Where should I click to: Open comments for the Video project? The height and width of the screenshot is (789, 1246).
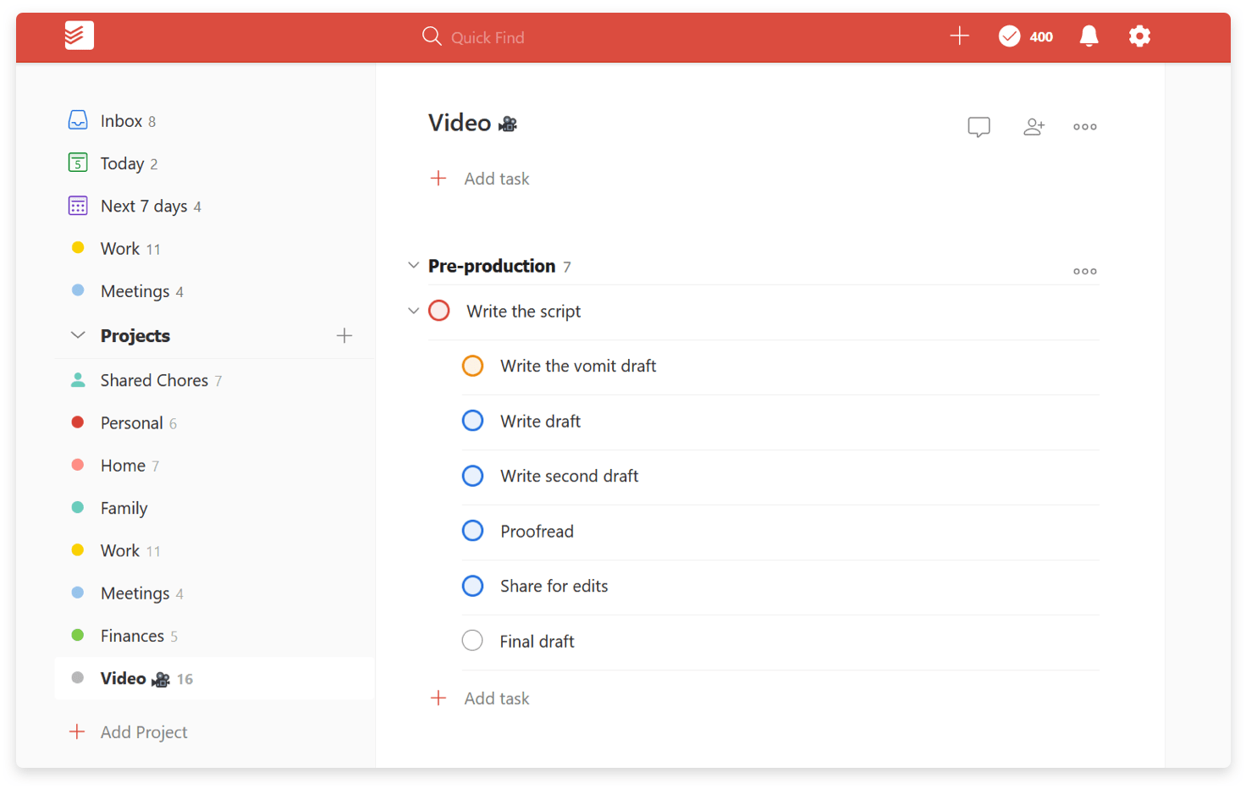[x=979, y=126]
